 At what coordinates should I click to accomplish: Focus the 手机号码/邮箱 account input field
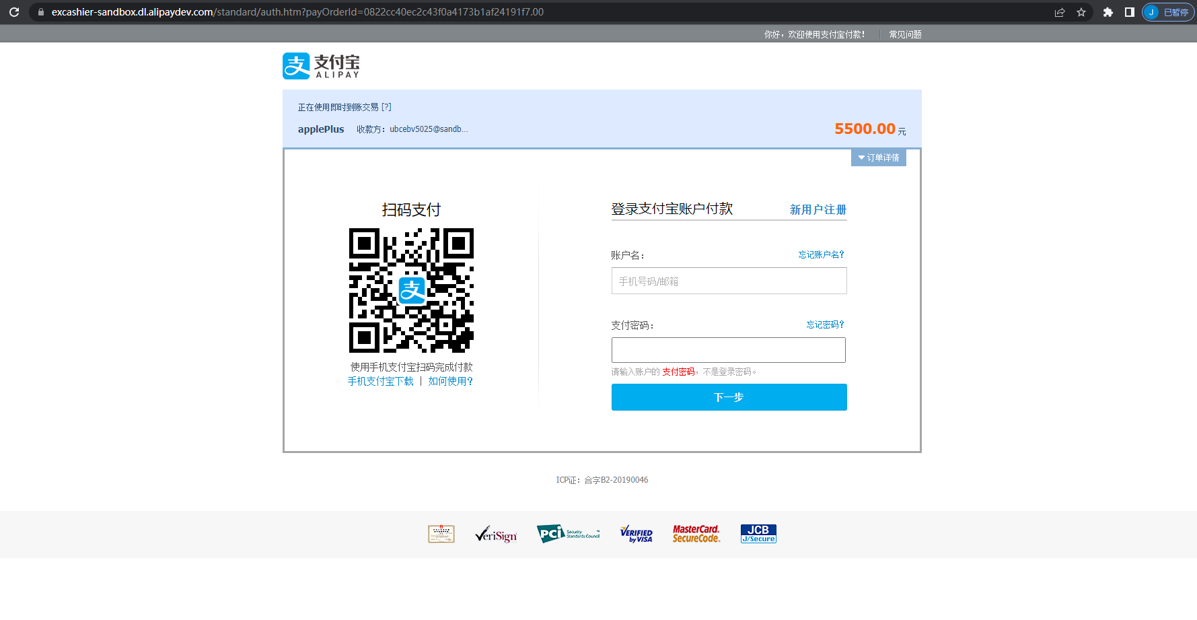coord(729,281)
